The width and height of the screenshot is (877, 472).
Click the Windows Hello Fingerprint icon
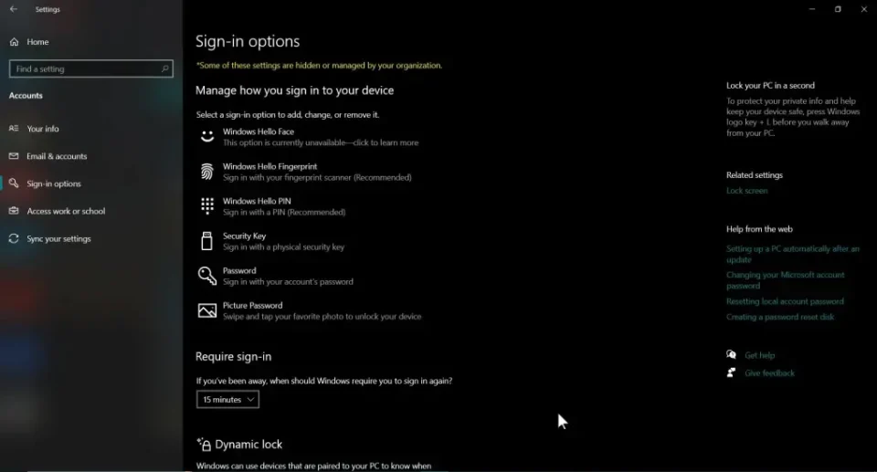[x=207, y=172]
